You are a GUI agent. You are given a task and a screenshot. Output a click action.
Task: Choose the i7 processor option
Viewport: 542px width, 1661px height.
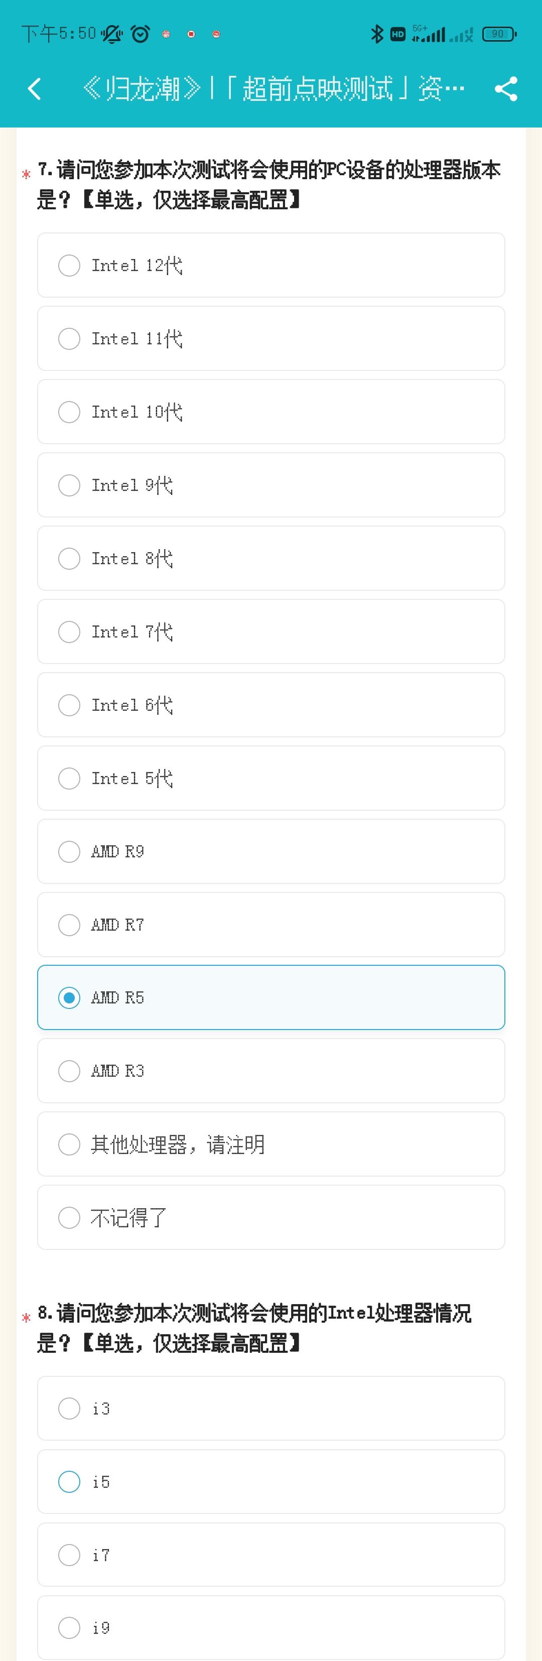pos(69,1555)
